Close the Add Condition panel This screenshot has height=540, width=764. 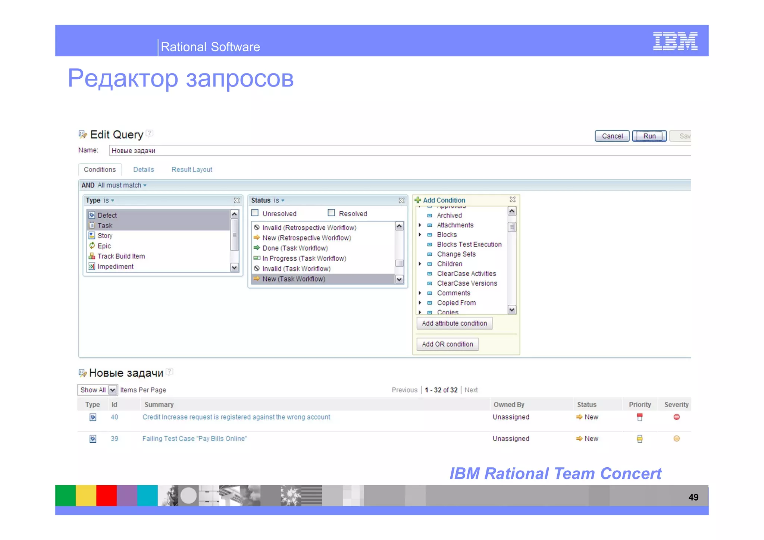click(513, 200)
